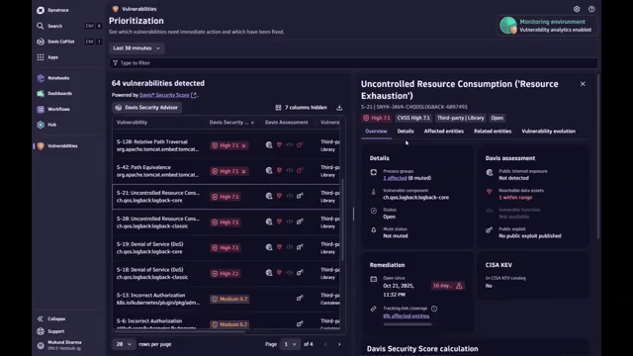Open the Affected entities tab

pyautogui.click(x=444, y=132)
